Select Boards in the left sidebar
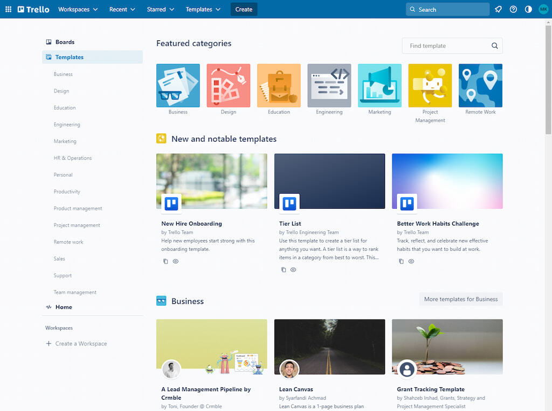This screenshot has height=411, width=552. pyautogui.click(x=65, y=42)
